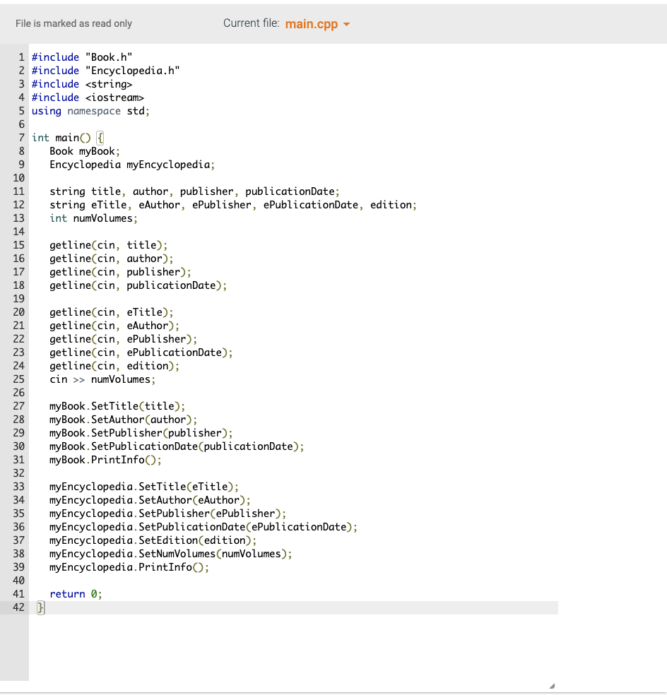Click 'myEncyclopedia.PrintInfo();' line

(x=129, y=567)
